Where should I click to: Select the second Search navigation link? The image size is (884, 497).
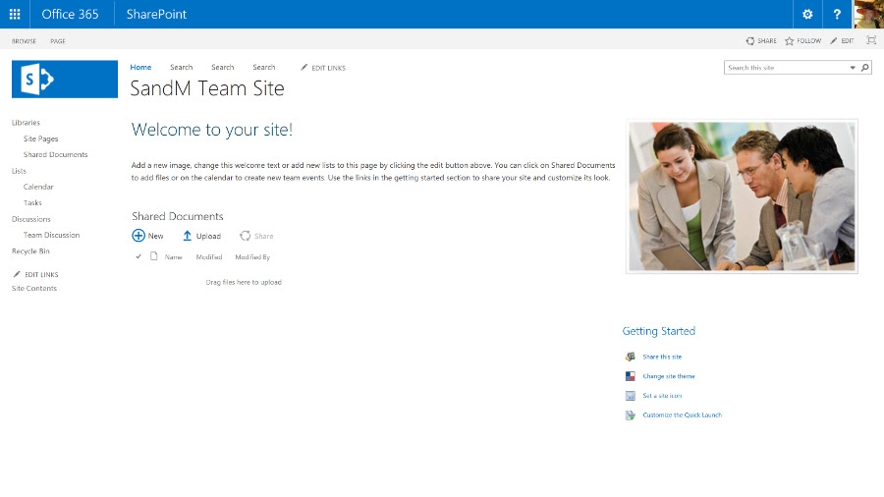pos(223,67)
